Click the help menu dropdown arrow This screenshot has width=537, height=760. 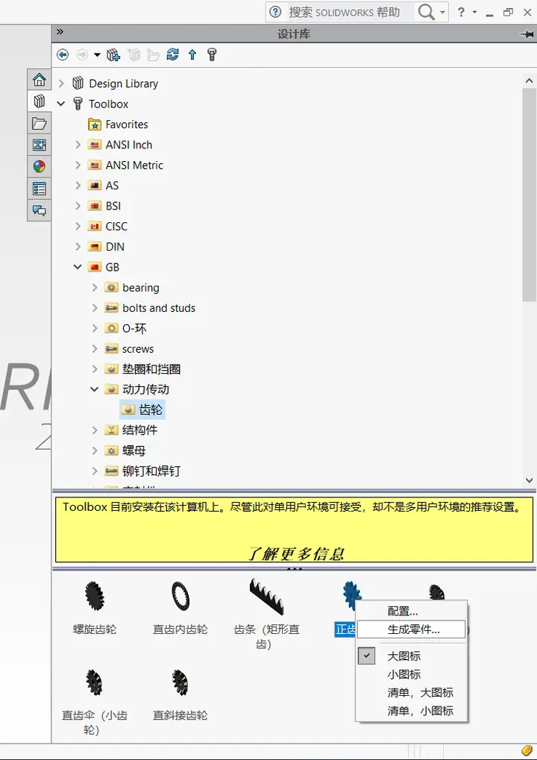474,12
